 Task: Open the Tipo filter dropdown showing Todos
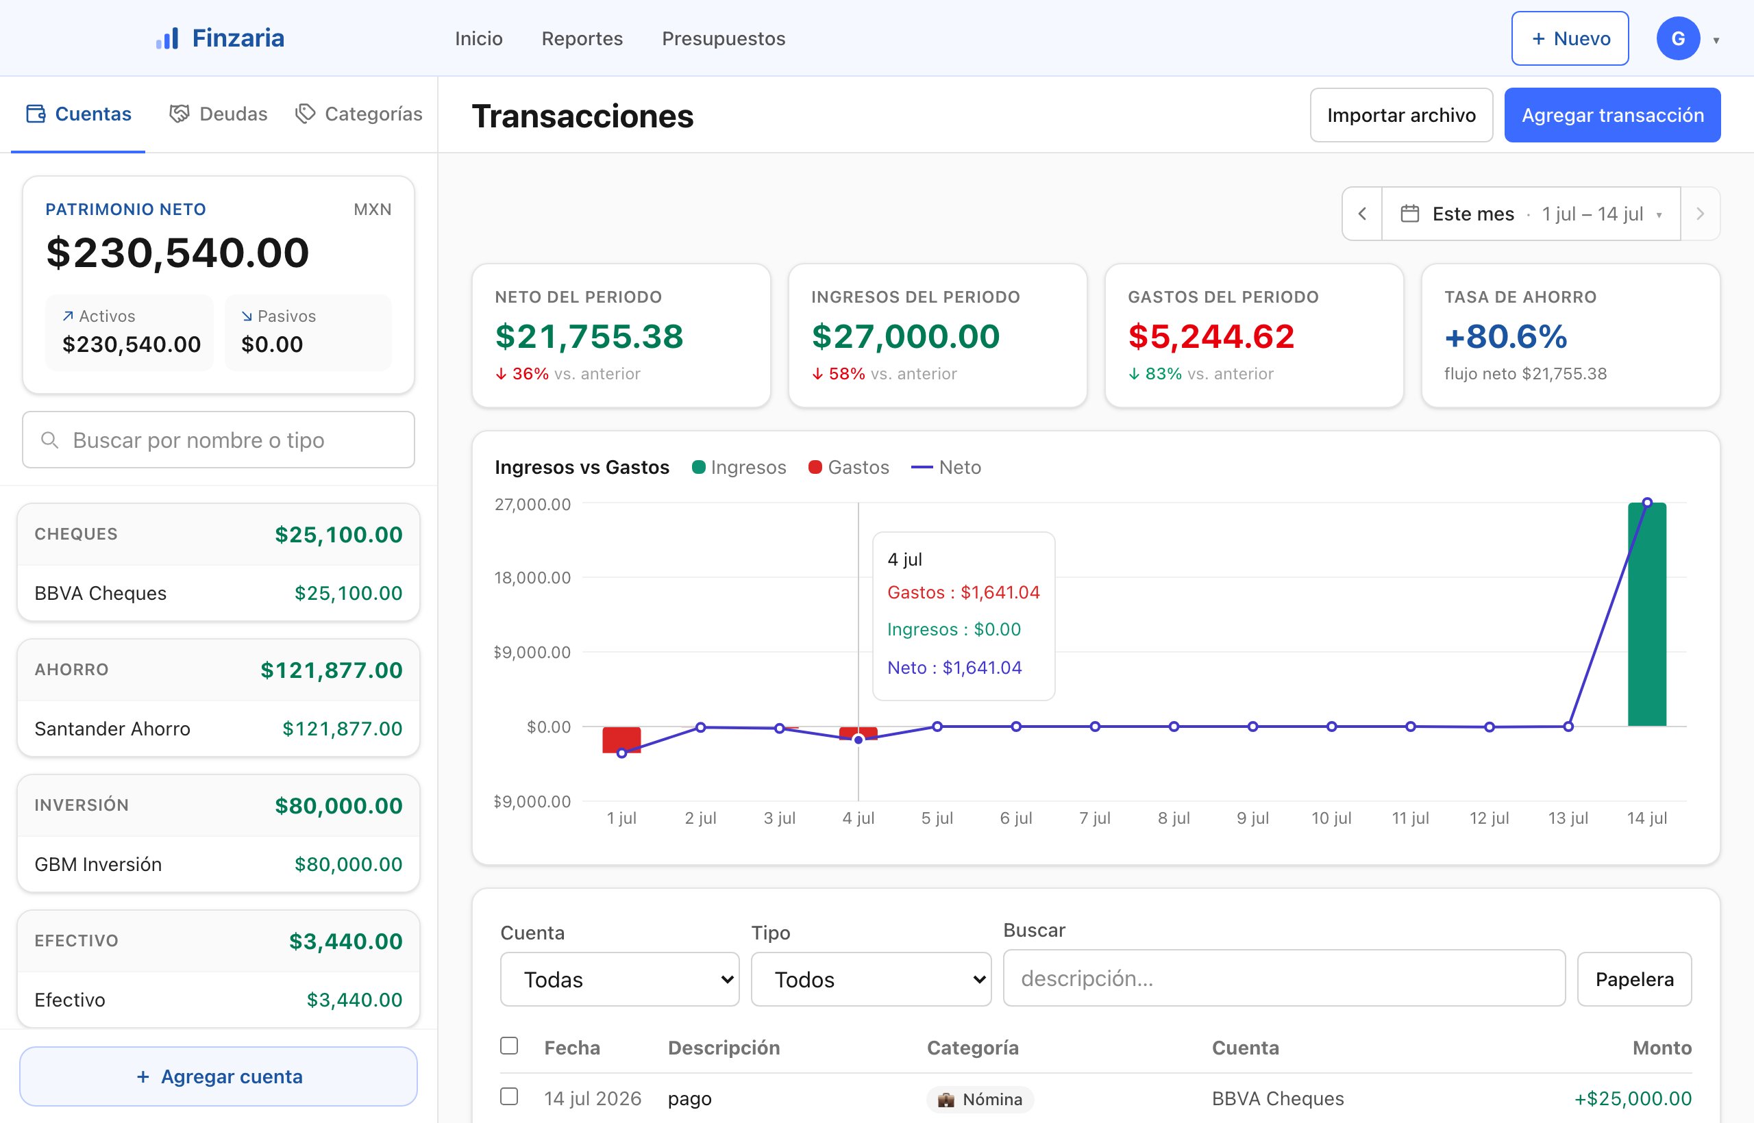coord(871,979)
